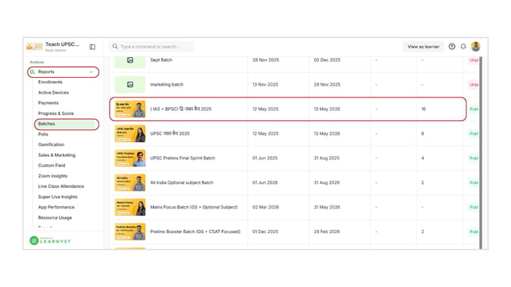Open Super Live Insights report

tap(58, 197)
